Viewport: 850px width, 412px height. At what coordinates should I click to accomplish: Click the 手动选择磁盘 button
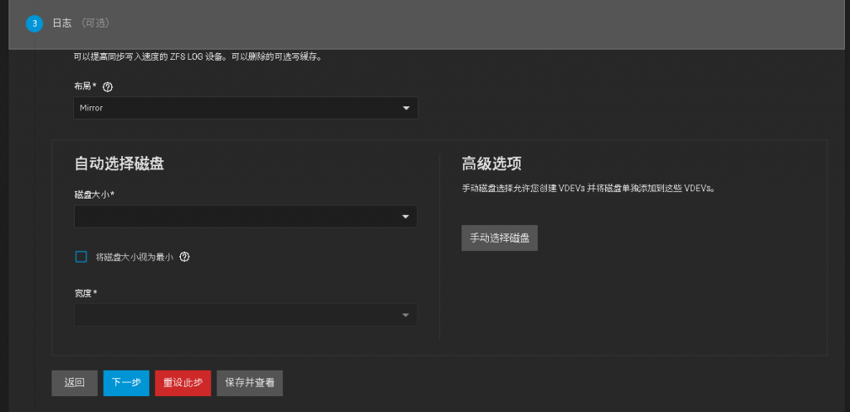coord(499,238)
